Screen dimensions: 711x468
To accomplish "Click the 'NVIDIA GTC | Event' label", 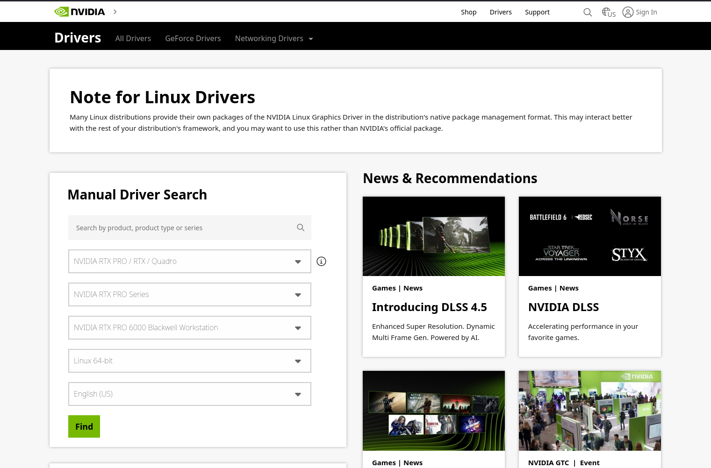I will [x=564, y=463].
